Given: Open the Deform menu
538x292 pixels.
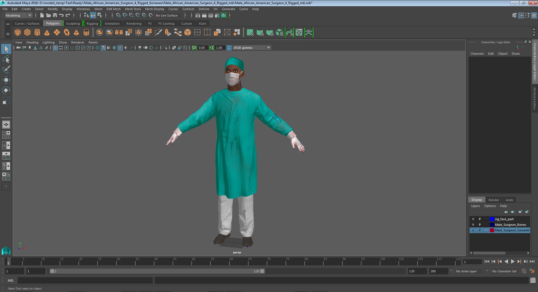Looking at the screenshot, I should point(204,9).
